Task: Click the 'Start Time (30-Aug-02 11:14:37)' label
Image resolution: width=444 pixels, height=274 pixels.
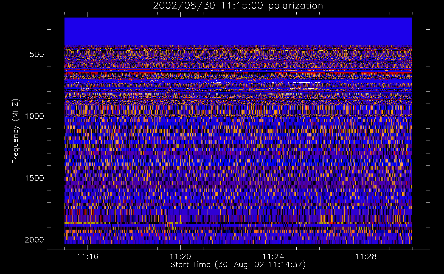Action: click(x=238, y=265)
